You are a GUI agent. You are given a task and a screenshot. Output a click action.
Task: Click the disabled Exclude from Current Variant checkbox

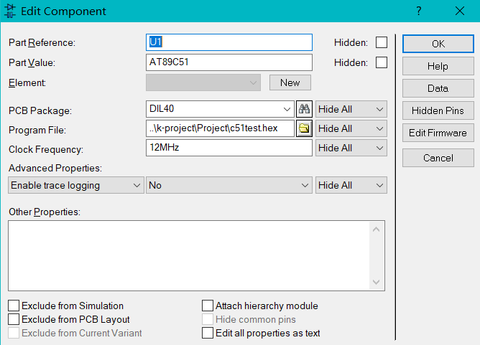tap(14, 333)
